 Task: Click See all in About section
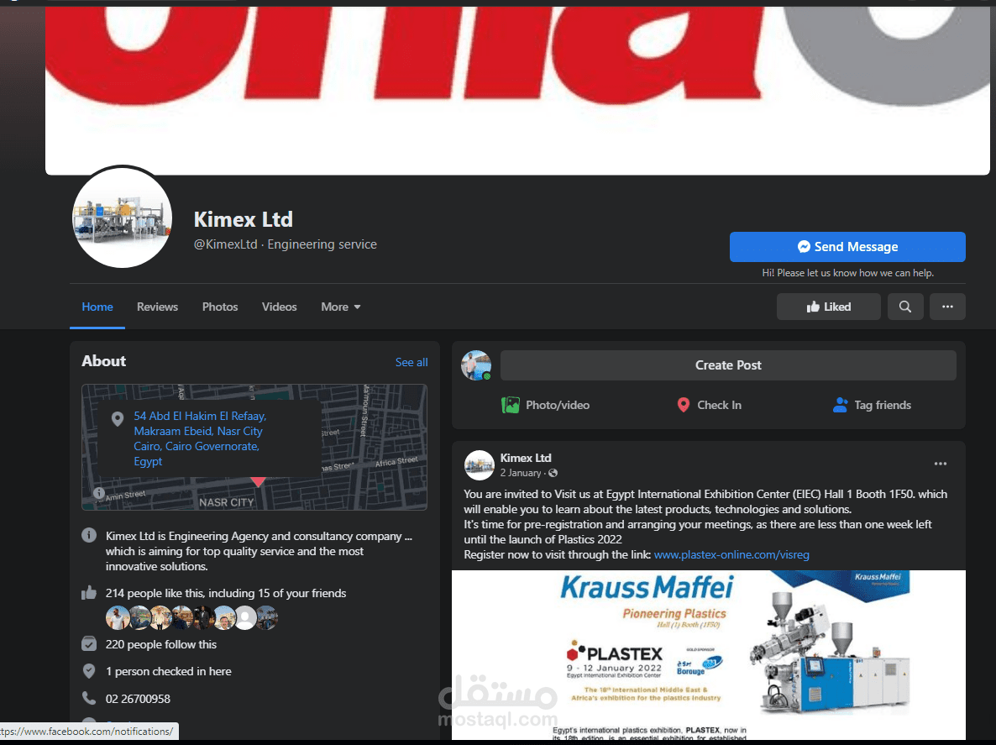(x=411, y=362)
